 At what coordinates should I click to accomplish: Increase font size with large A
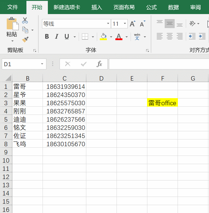[x=132, y=24]
